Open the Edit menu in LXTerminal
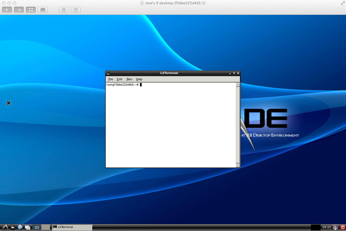 click(x=119, y=79)
